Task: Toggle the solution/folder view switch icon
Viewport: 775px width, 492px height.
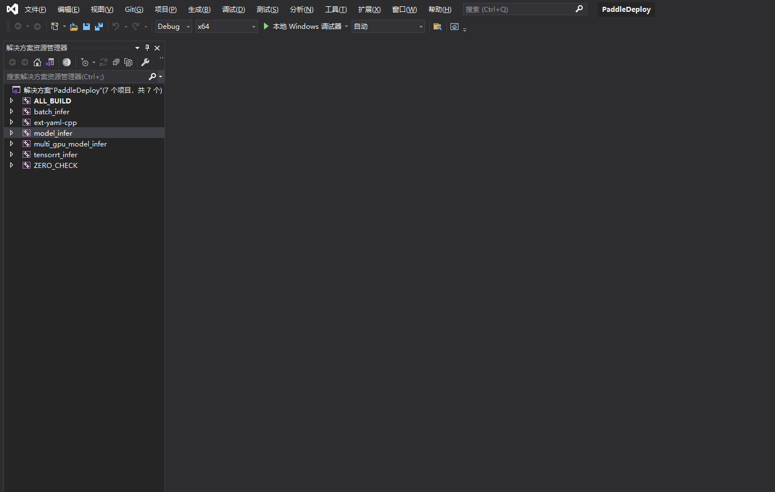Action: pos(50,62)
